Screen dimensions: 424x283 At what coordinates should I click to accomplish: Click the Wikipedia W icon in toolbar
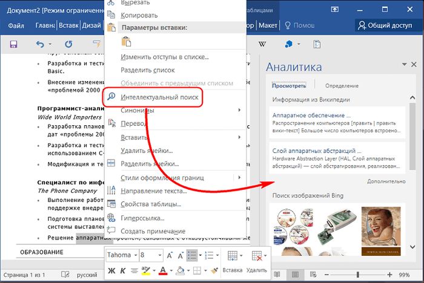point(262,44)
